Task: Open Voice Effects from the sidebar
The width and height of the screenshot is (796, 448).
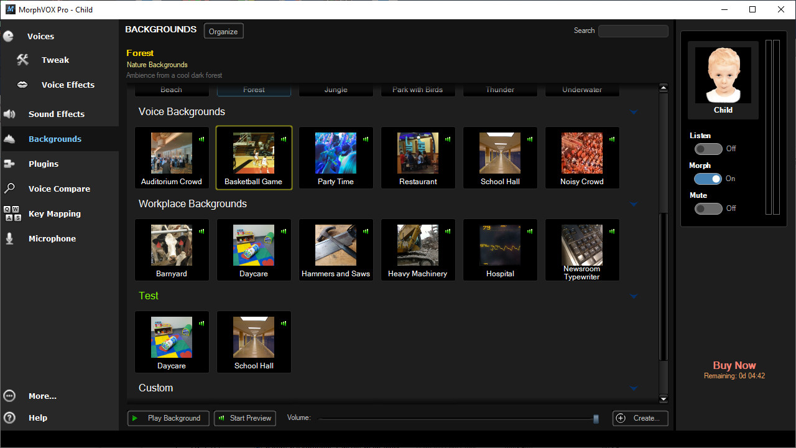Action: tap(67, 85)
